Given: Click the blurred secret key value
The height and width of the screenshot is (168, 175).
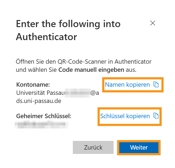Looking at the screenshot, I should 41,125.
